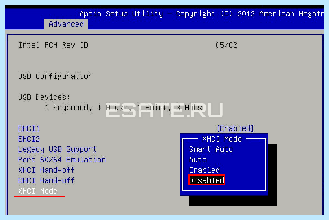Viewport: 329px width, 220px height.
Task: Select the XHCI Mode setting row
Action: [38, 191]
